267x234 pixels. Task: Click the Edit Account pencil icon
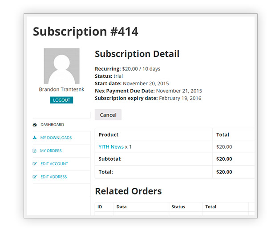pos(35,164)
